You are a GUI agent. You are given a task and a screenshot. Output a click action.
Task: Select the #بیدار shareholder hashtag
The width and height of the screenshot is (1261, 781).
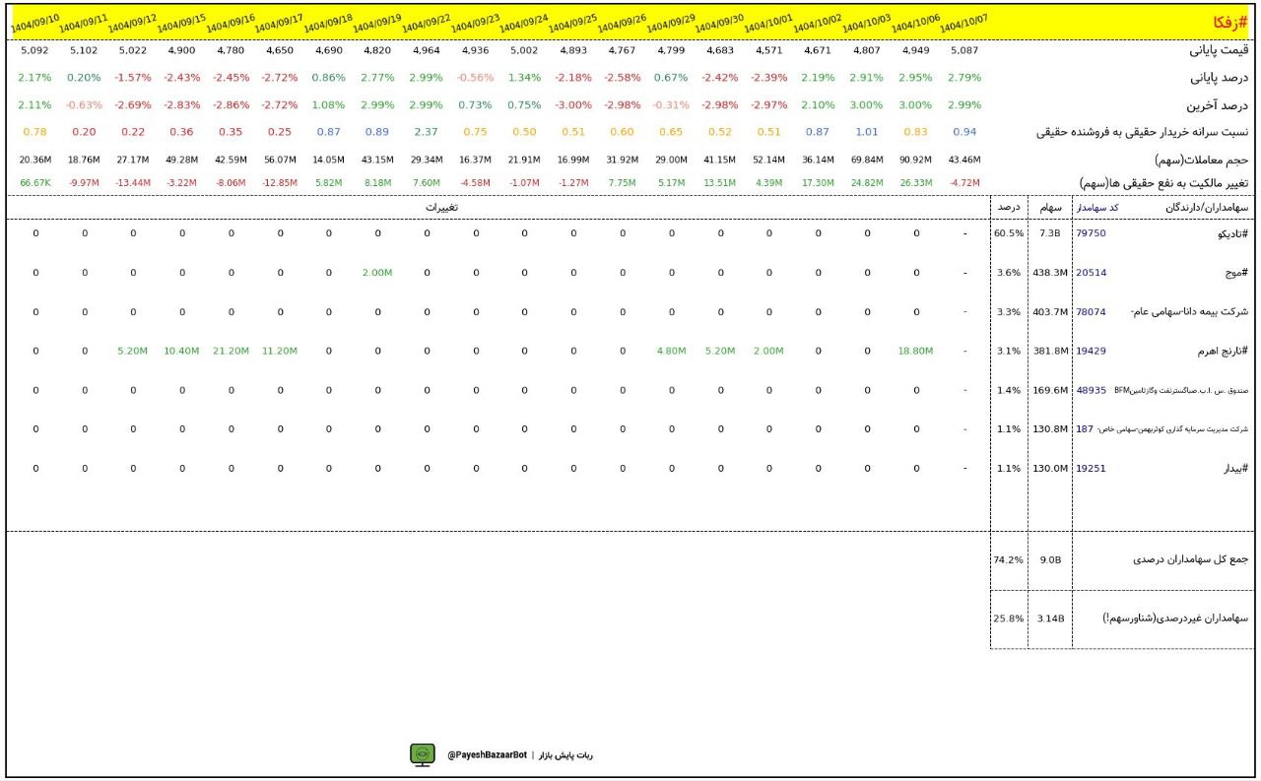tap(1235, 469)
